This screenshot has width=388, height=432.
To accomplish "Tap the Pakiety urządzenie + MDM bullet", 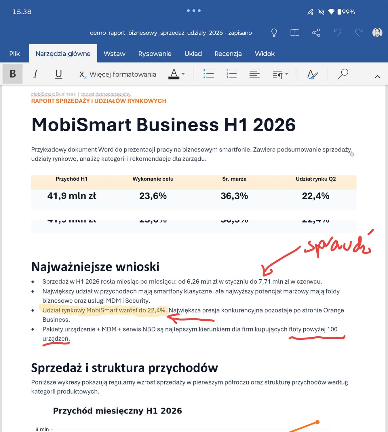I will coord(190,334).
